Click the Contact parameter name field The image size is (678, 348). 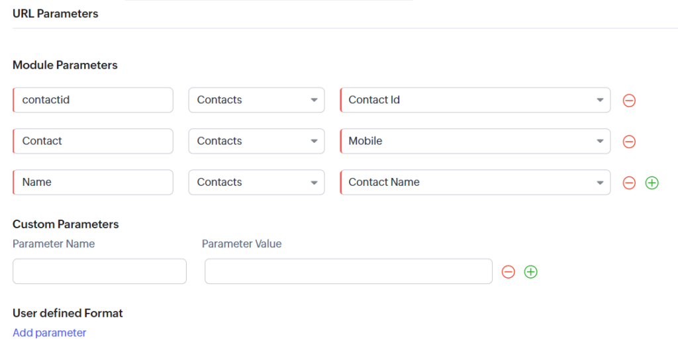point(93,141)
